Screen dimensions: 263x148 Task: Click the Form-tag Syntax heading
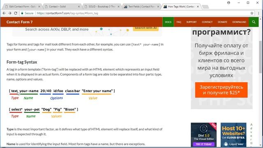point(22,62)
